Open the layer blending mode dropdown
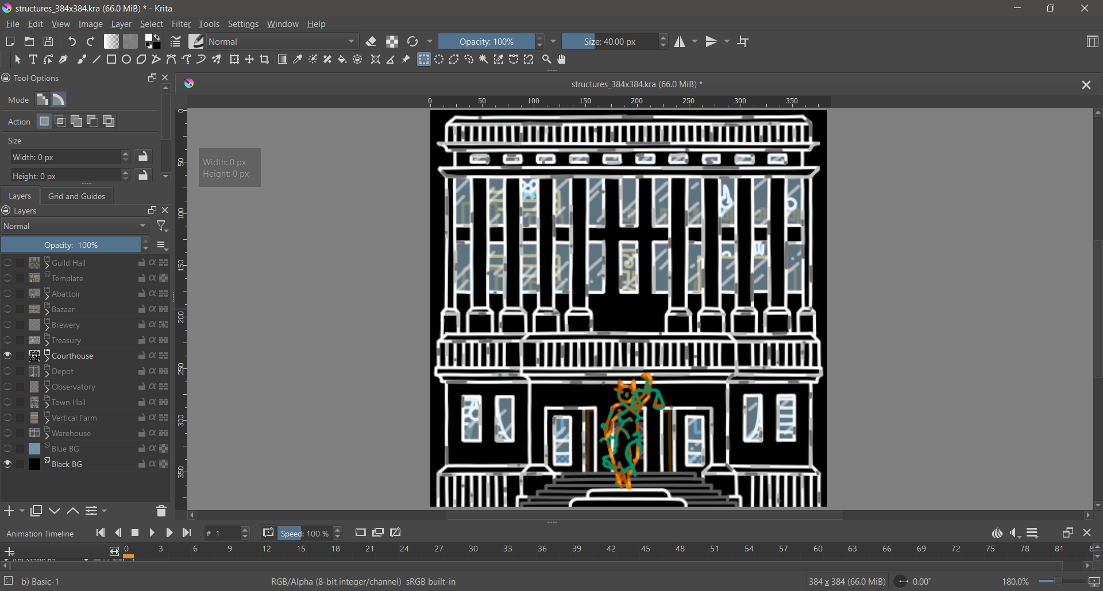The image size is (1103, 591). [75, 227]
